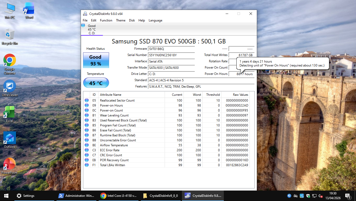Open the Disk menu
The height and width of the screenshot is (201, 356).
132,20
